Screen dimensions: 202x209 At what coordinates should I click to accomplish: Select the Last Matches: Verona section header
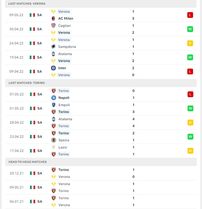pos(101,4)
